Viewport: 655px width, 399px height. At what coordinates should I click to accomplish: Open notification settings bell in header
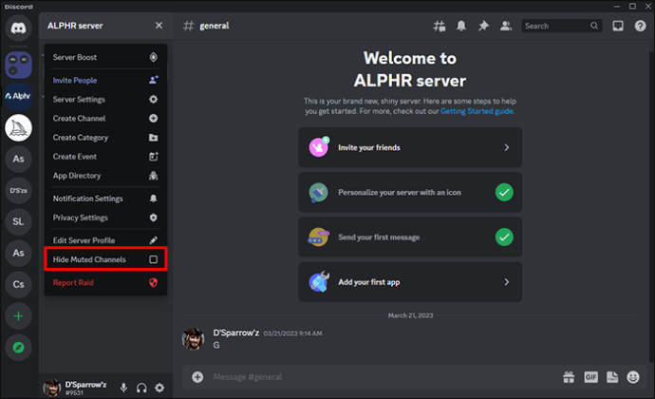click(461, 26)
